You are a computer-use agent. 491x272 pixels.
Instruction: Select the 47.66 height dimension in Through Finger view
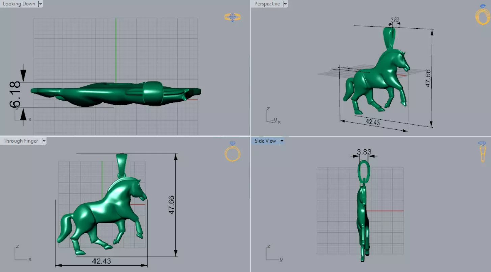pos(172,205)
